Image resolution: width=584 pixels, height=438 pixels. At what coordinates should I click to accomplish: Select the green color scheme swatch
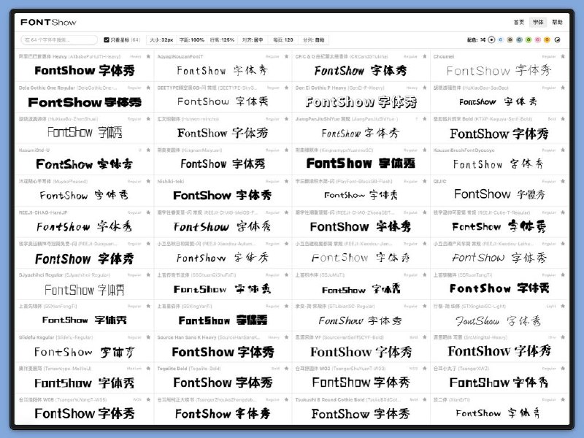[x=529, y=40]
